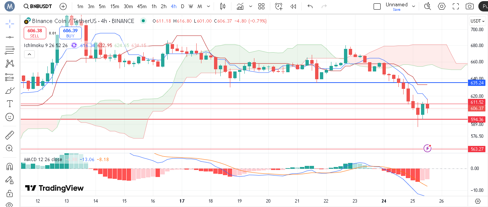The height and width of the screenshot is (207, 488).
Task: Open the forecasting and measurement tools
Action: click(x=10, y=77)
